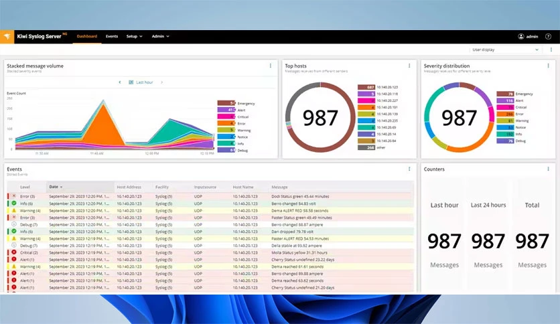
Task: Click critical icon on 'Molla Status yellow' row
Action: click(x=14, y=252)
